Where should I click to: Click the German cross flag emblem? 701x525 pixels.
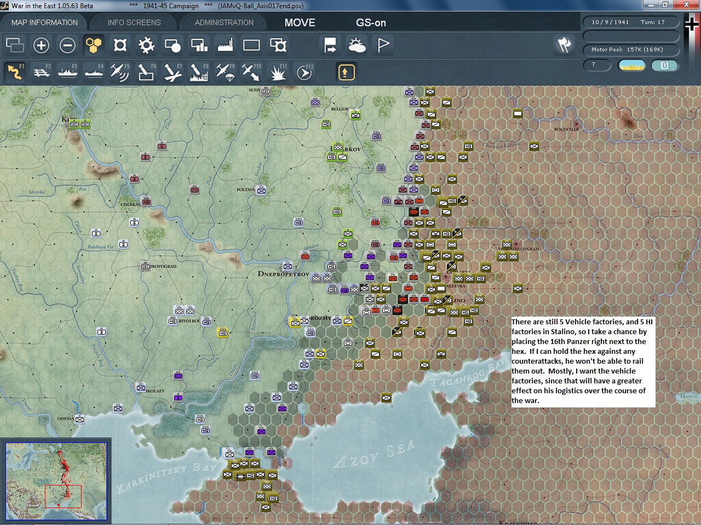pos(692,25)
